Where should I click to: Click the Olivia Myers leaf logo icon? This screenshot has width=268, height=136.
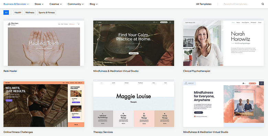9,24
